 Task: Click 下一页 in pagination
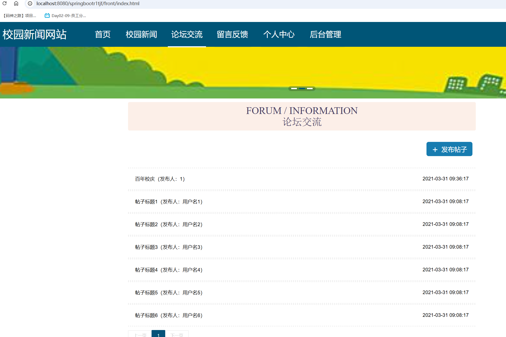point(177,335)
